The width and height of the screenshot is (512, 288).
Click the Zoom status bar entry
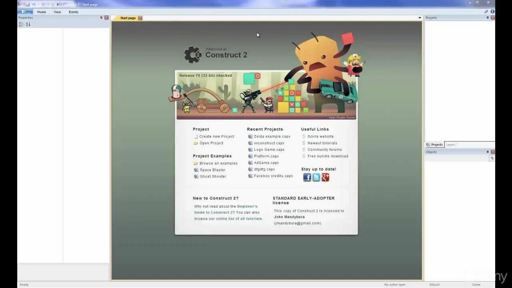[476, 285]
